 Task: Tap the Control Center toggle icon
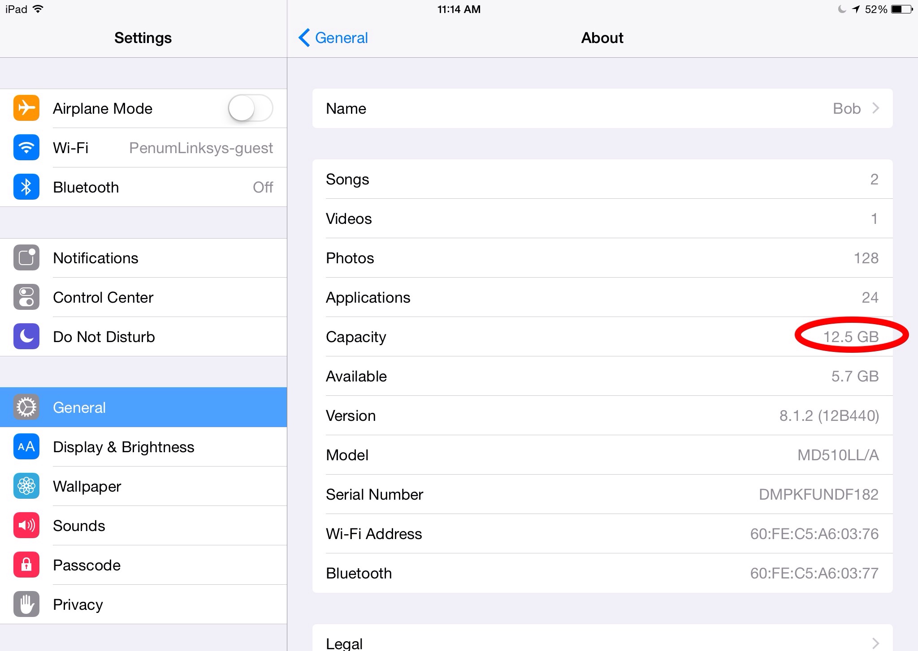coord(26,297)
